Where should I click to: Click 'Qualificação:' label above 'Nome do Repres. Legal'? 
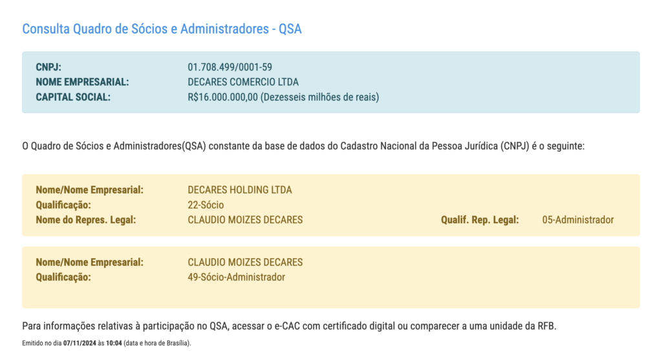tap(63, 205)
